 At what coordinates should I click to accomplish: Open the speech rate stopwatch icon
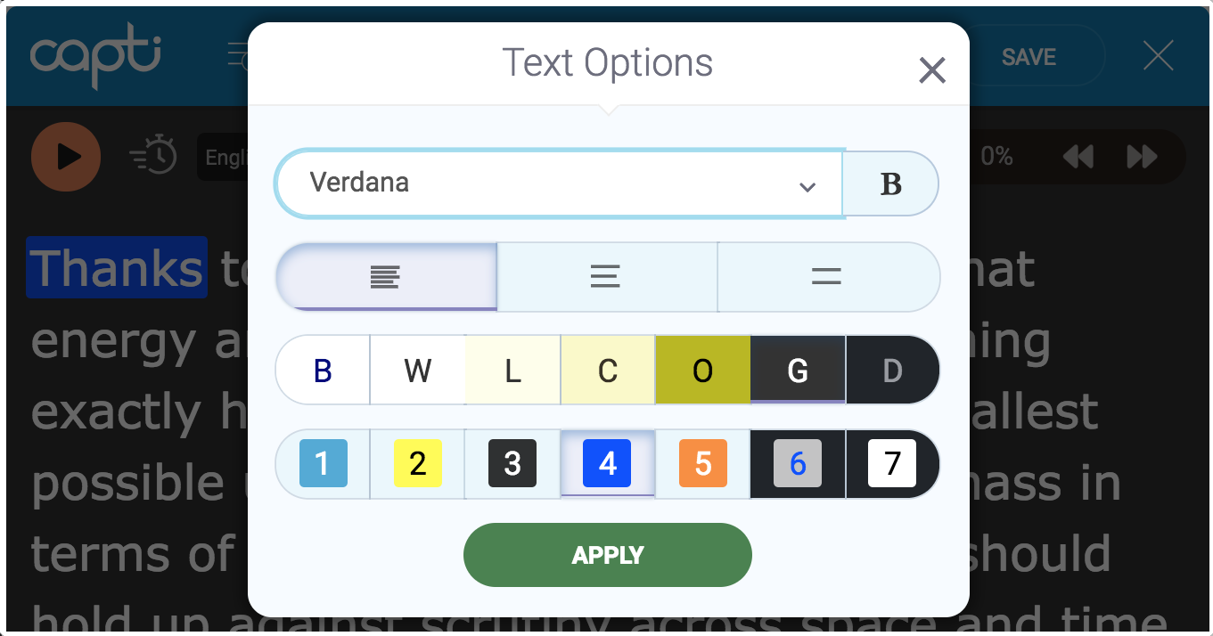click(153, 155)
